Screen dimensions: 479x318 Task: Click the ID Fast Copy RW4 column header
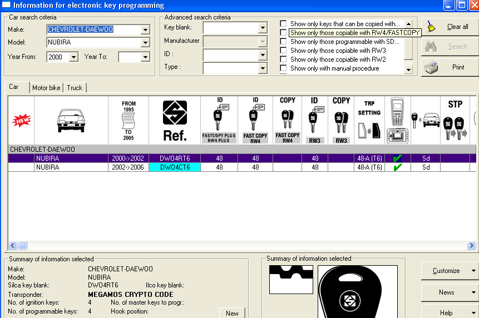point(255,120)
